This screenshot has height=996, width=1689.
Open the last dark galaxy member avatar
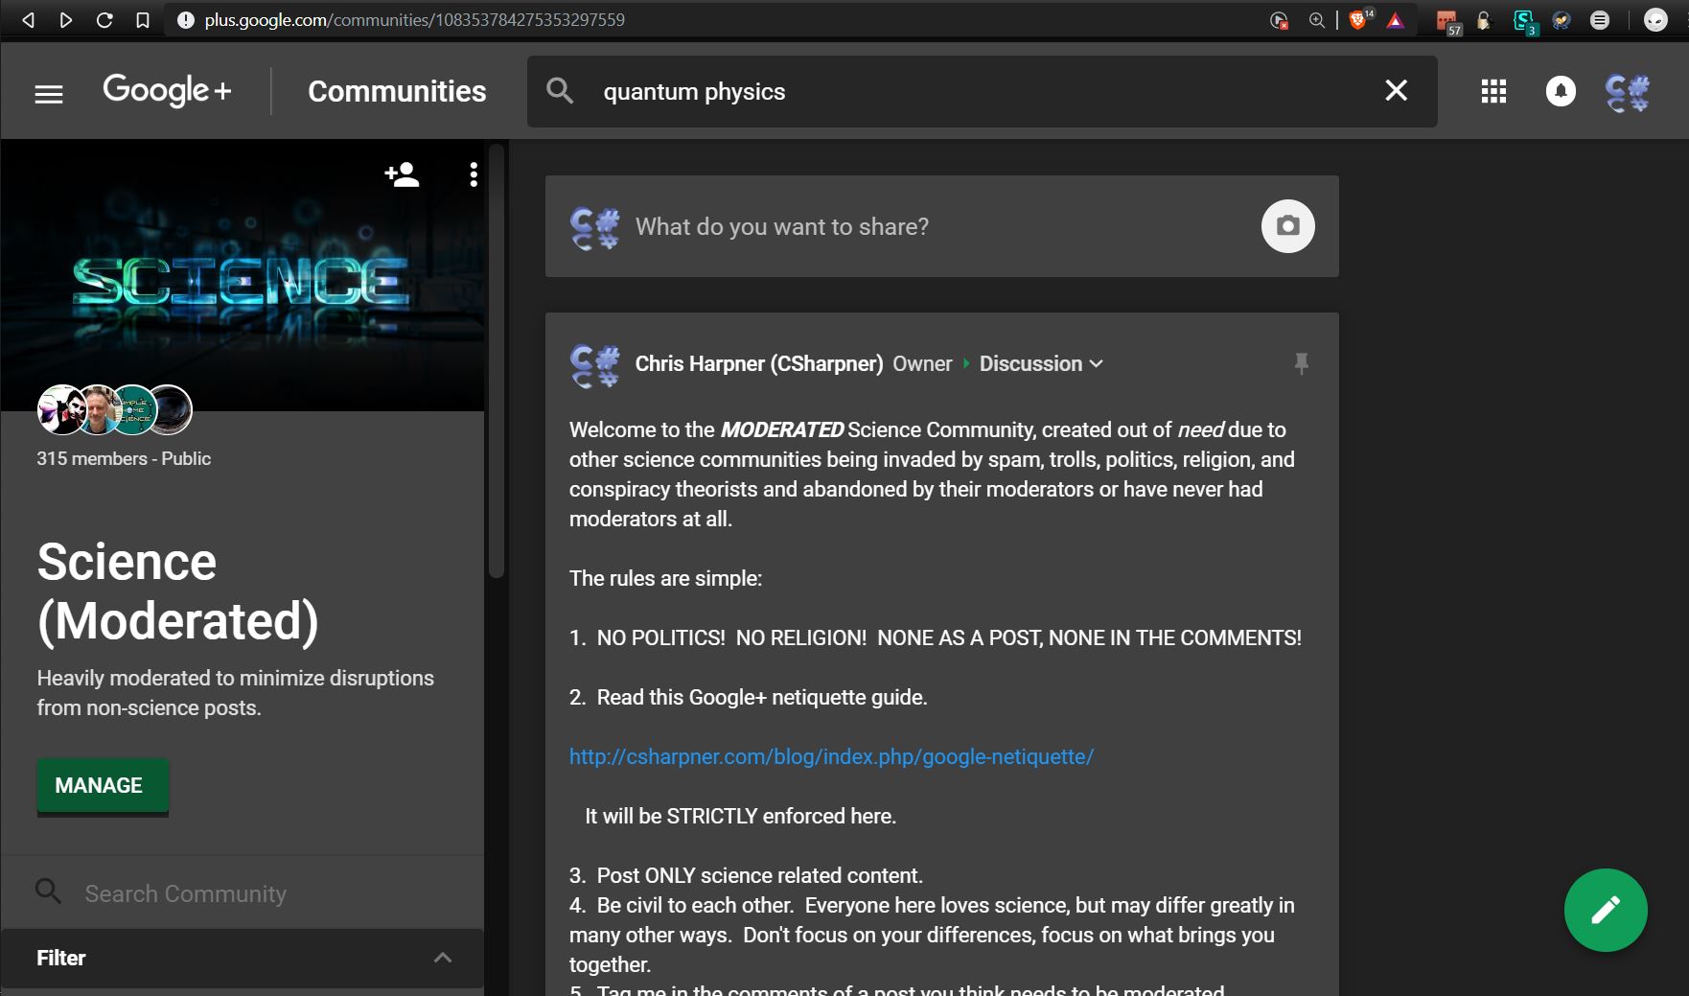pyautogui.click(x=169, y=409)
